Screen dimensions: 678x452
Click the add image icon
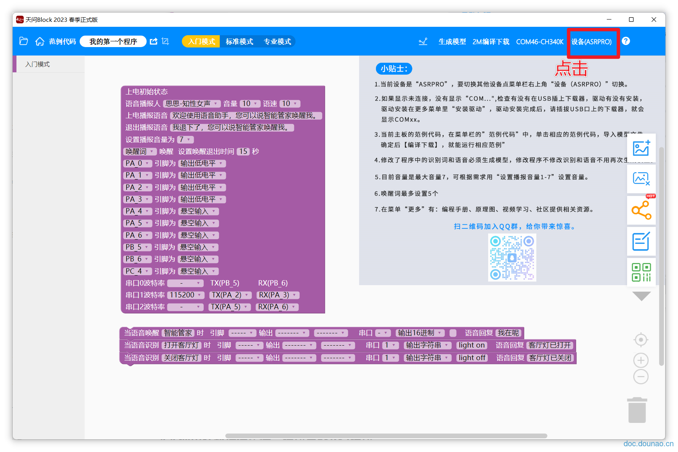point(641,148)
